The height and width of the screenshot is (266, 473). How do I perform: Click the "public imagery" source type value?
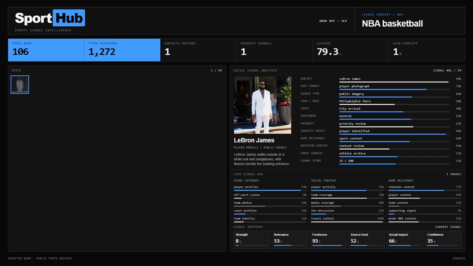point(352,94)
